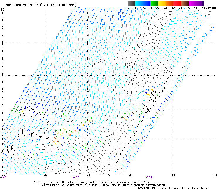Click the longitude axis label '-21'
Screen dimensions: 217x190
point(130,175)
